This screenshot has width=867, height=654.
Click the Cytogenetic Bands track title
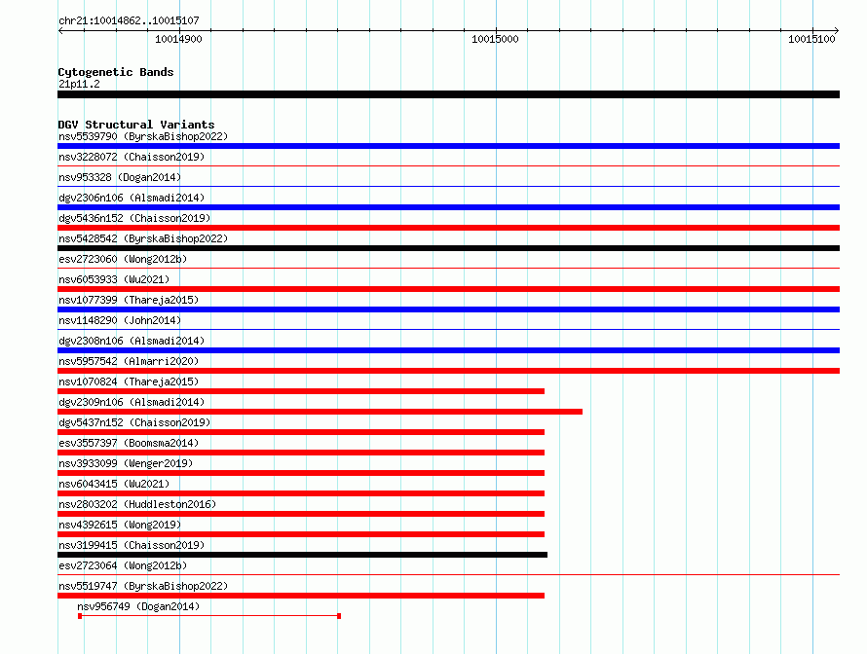pos(116,72)
